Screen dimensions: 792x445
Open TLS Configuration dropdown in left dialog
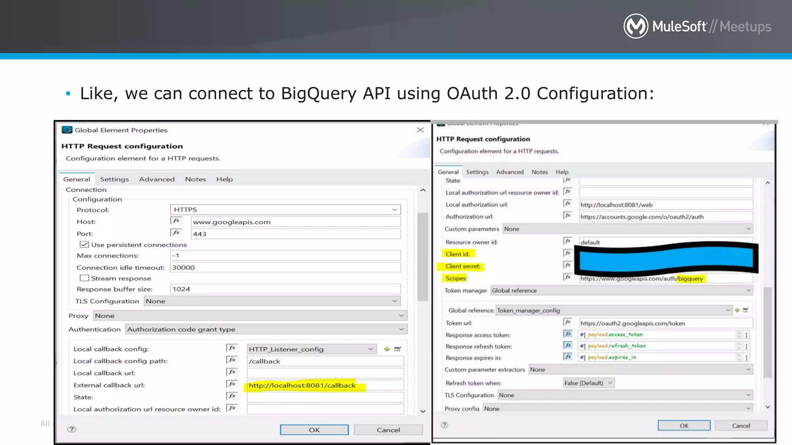pos(272,301)
